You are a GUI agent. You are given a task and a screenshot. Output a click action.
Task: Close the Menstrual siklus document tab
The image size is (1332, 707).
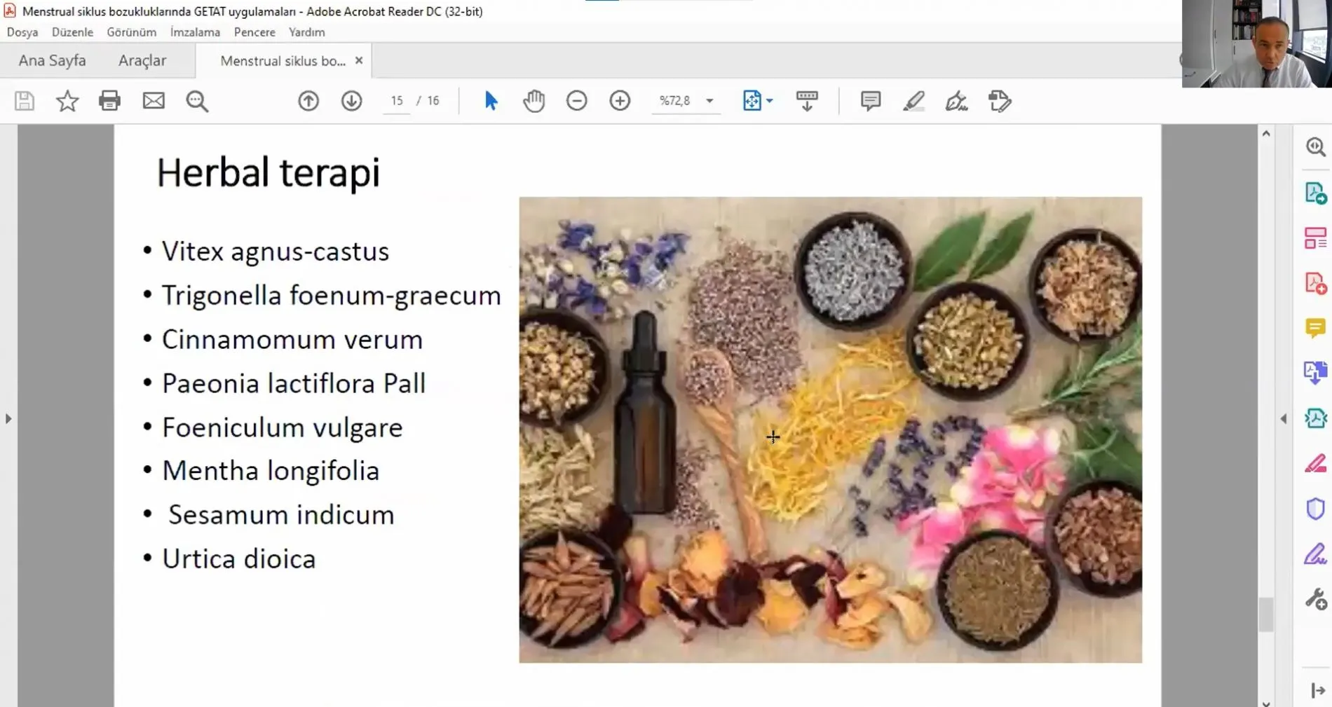click(x=359, y=61)
